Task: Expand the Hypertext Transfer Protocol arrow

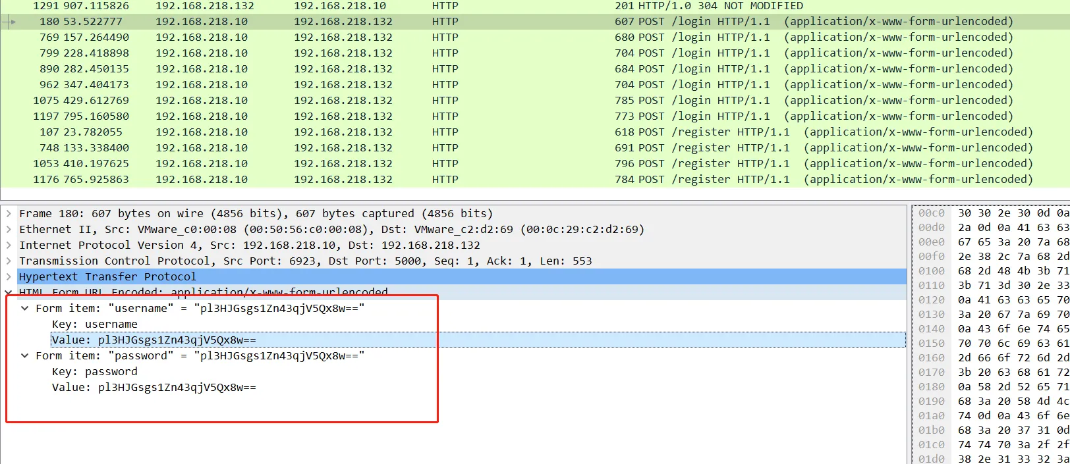Action: pos(9,277)
